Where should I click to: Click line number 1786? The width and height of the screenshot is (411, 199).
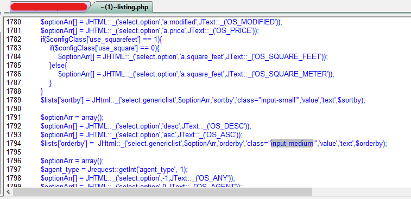click(14, 74)
